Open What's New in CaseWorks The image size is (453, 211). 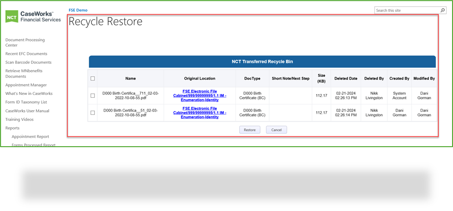(x=29, y=93)
